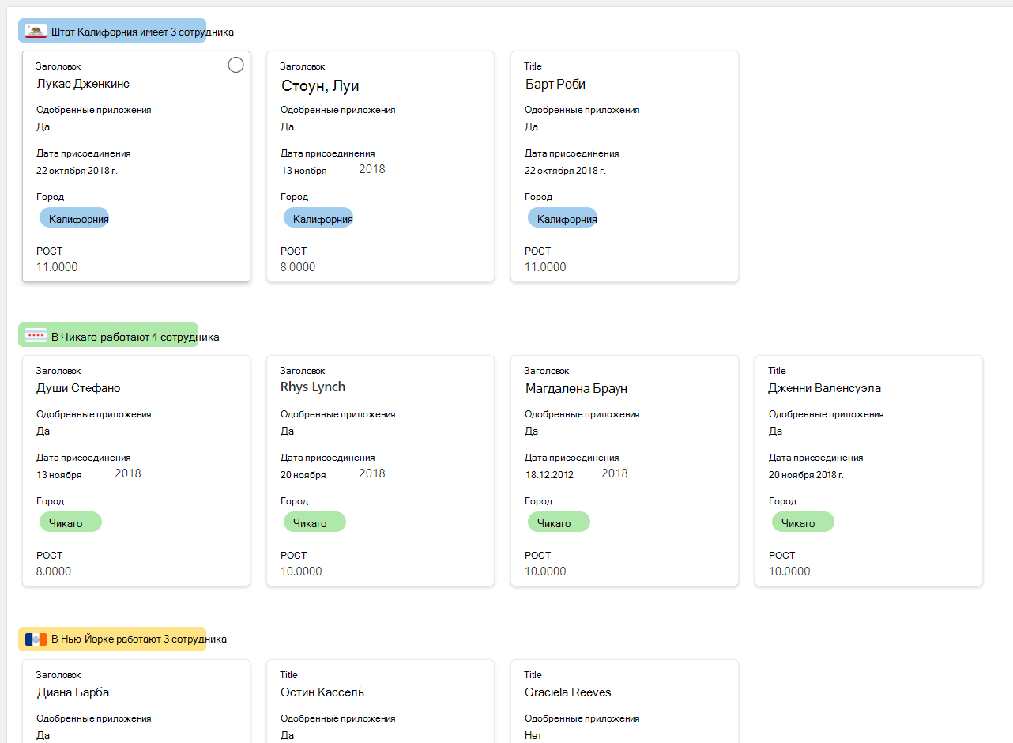Open the Стоун, Луи card title

pyautogui.click(x=320, y=85)
